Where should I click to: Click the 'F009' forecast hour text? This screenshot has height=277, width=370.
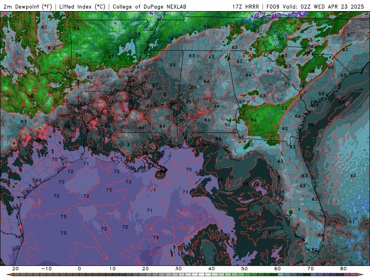(x=273, y=6)
